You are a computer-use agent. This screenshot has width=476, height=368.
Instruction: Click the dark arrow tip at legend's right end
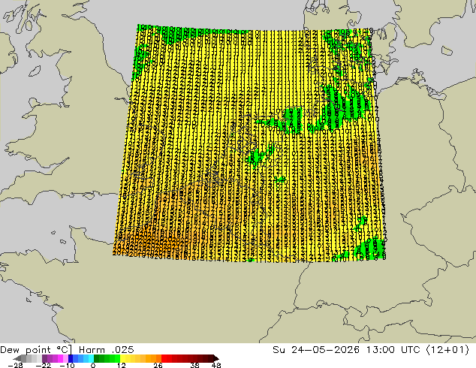point(215,358)
